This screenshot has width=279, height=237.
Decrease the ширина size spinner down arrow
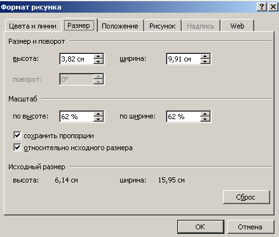tap(205, 61)
